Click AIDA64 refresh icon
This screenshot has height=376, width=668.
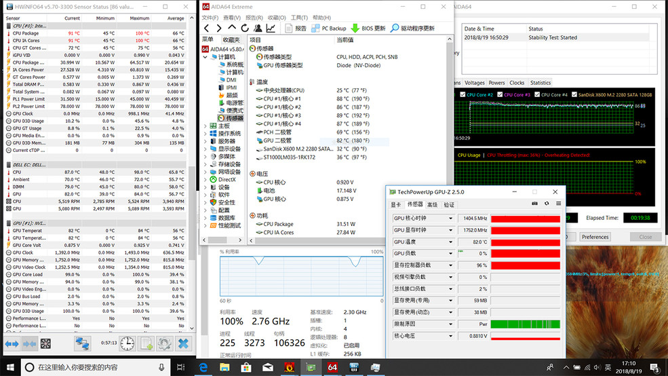click(245, 28)
